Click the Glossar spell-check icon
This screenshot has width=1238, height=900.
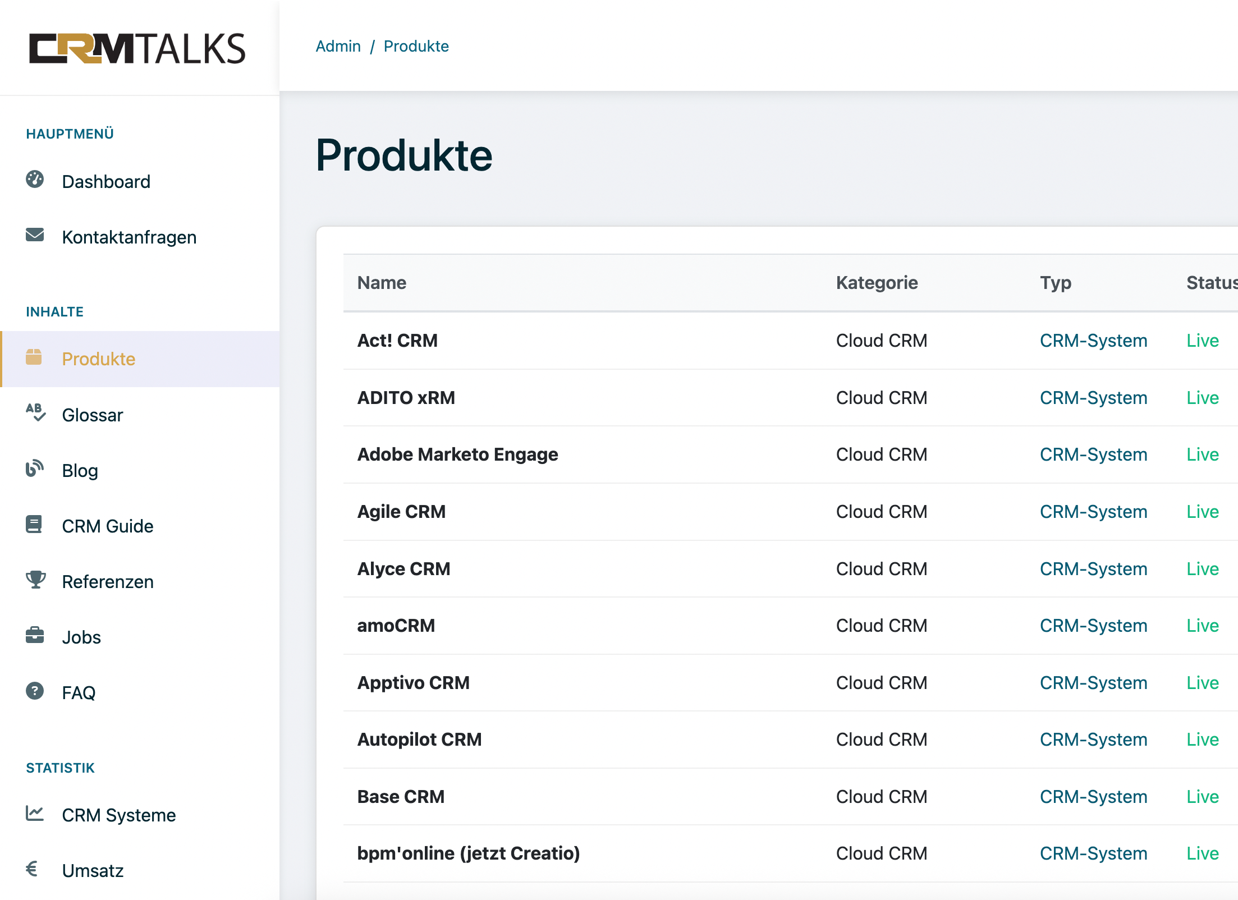tap(35, 412)
